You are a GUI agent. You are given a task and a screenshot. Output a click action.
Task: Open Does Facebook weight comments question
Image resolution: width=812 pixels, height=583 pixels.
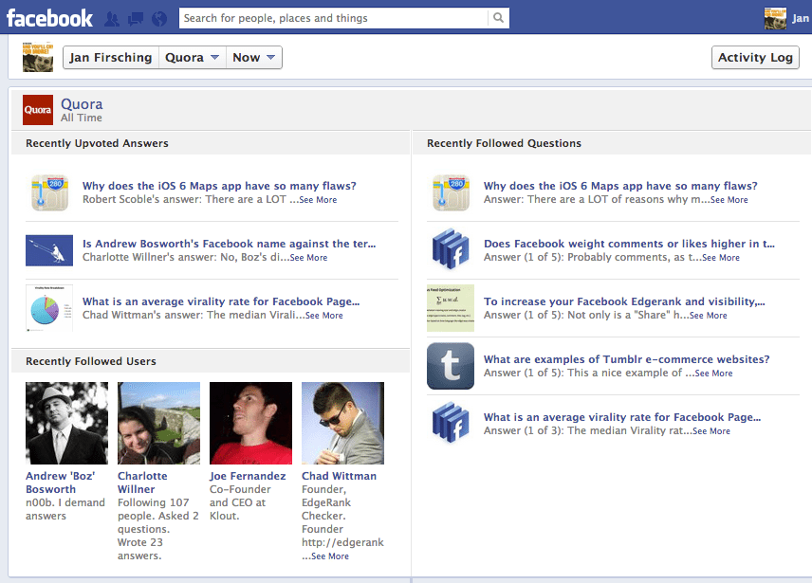(x=629, y=244)
